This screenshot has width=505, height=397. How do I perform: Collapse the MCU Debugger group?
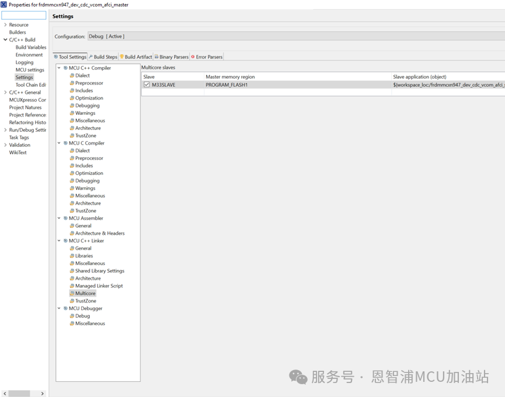[59, 308]
